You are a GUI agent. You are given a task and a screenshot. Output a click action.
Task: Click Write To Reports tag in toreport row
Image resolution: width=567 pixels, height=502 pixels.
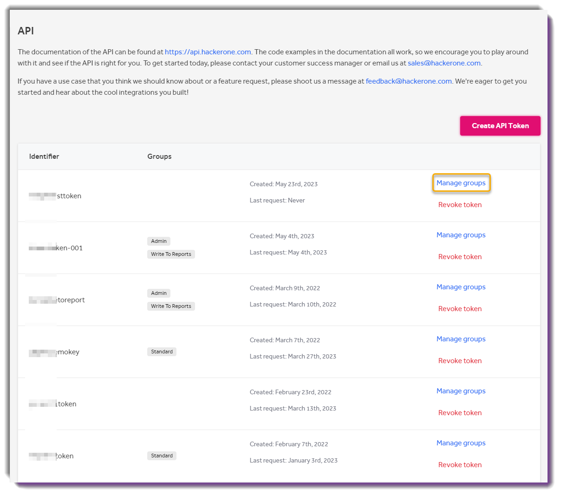(x=171, y=306)
